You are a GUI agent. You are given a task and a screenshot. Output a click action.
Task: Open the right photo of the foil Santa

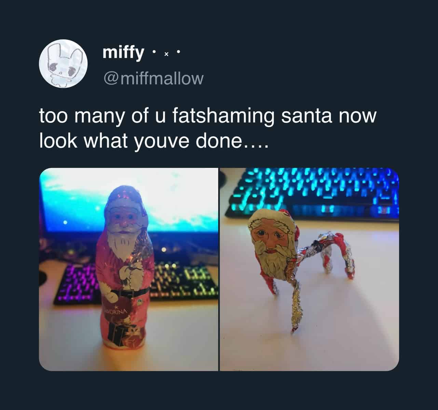click(x=309, y=269)
